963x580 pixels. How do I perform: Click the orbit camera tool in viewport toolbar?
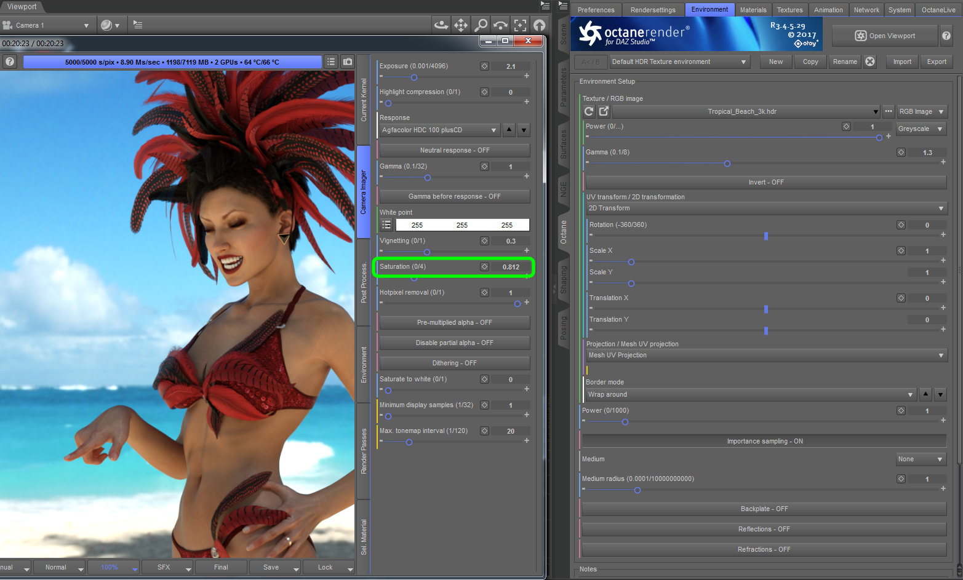[441, 25]
